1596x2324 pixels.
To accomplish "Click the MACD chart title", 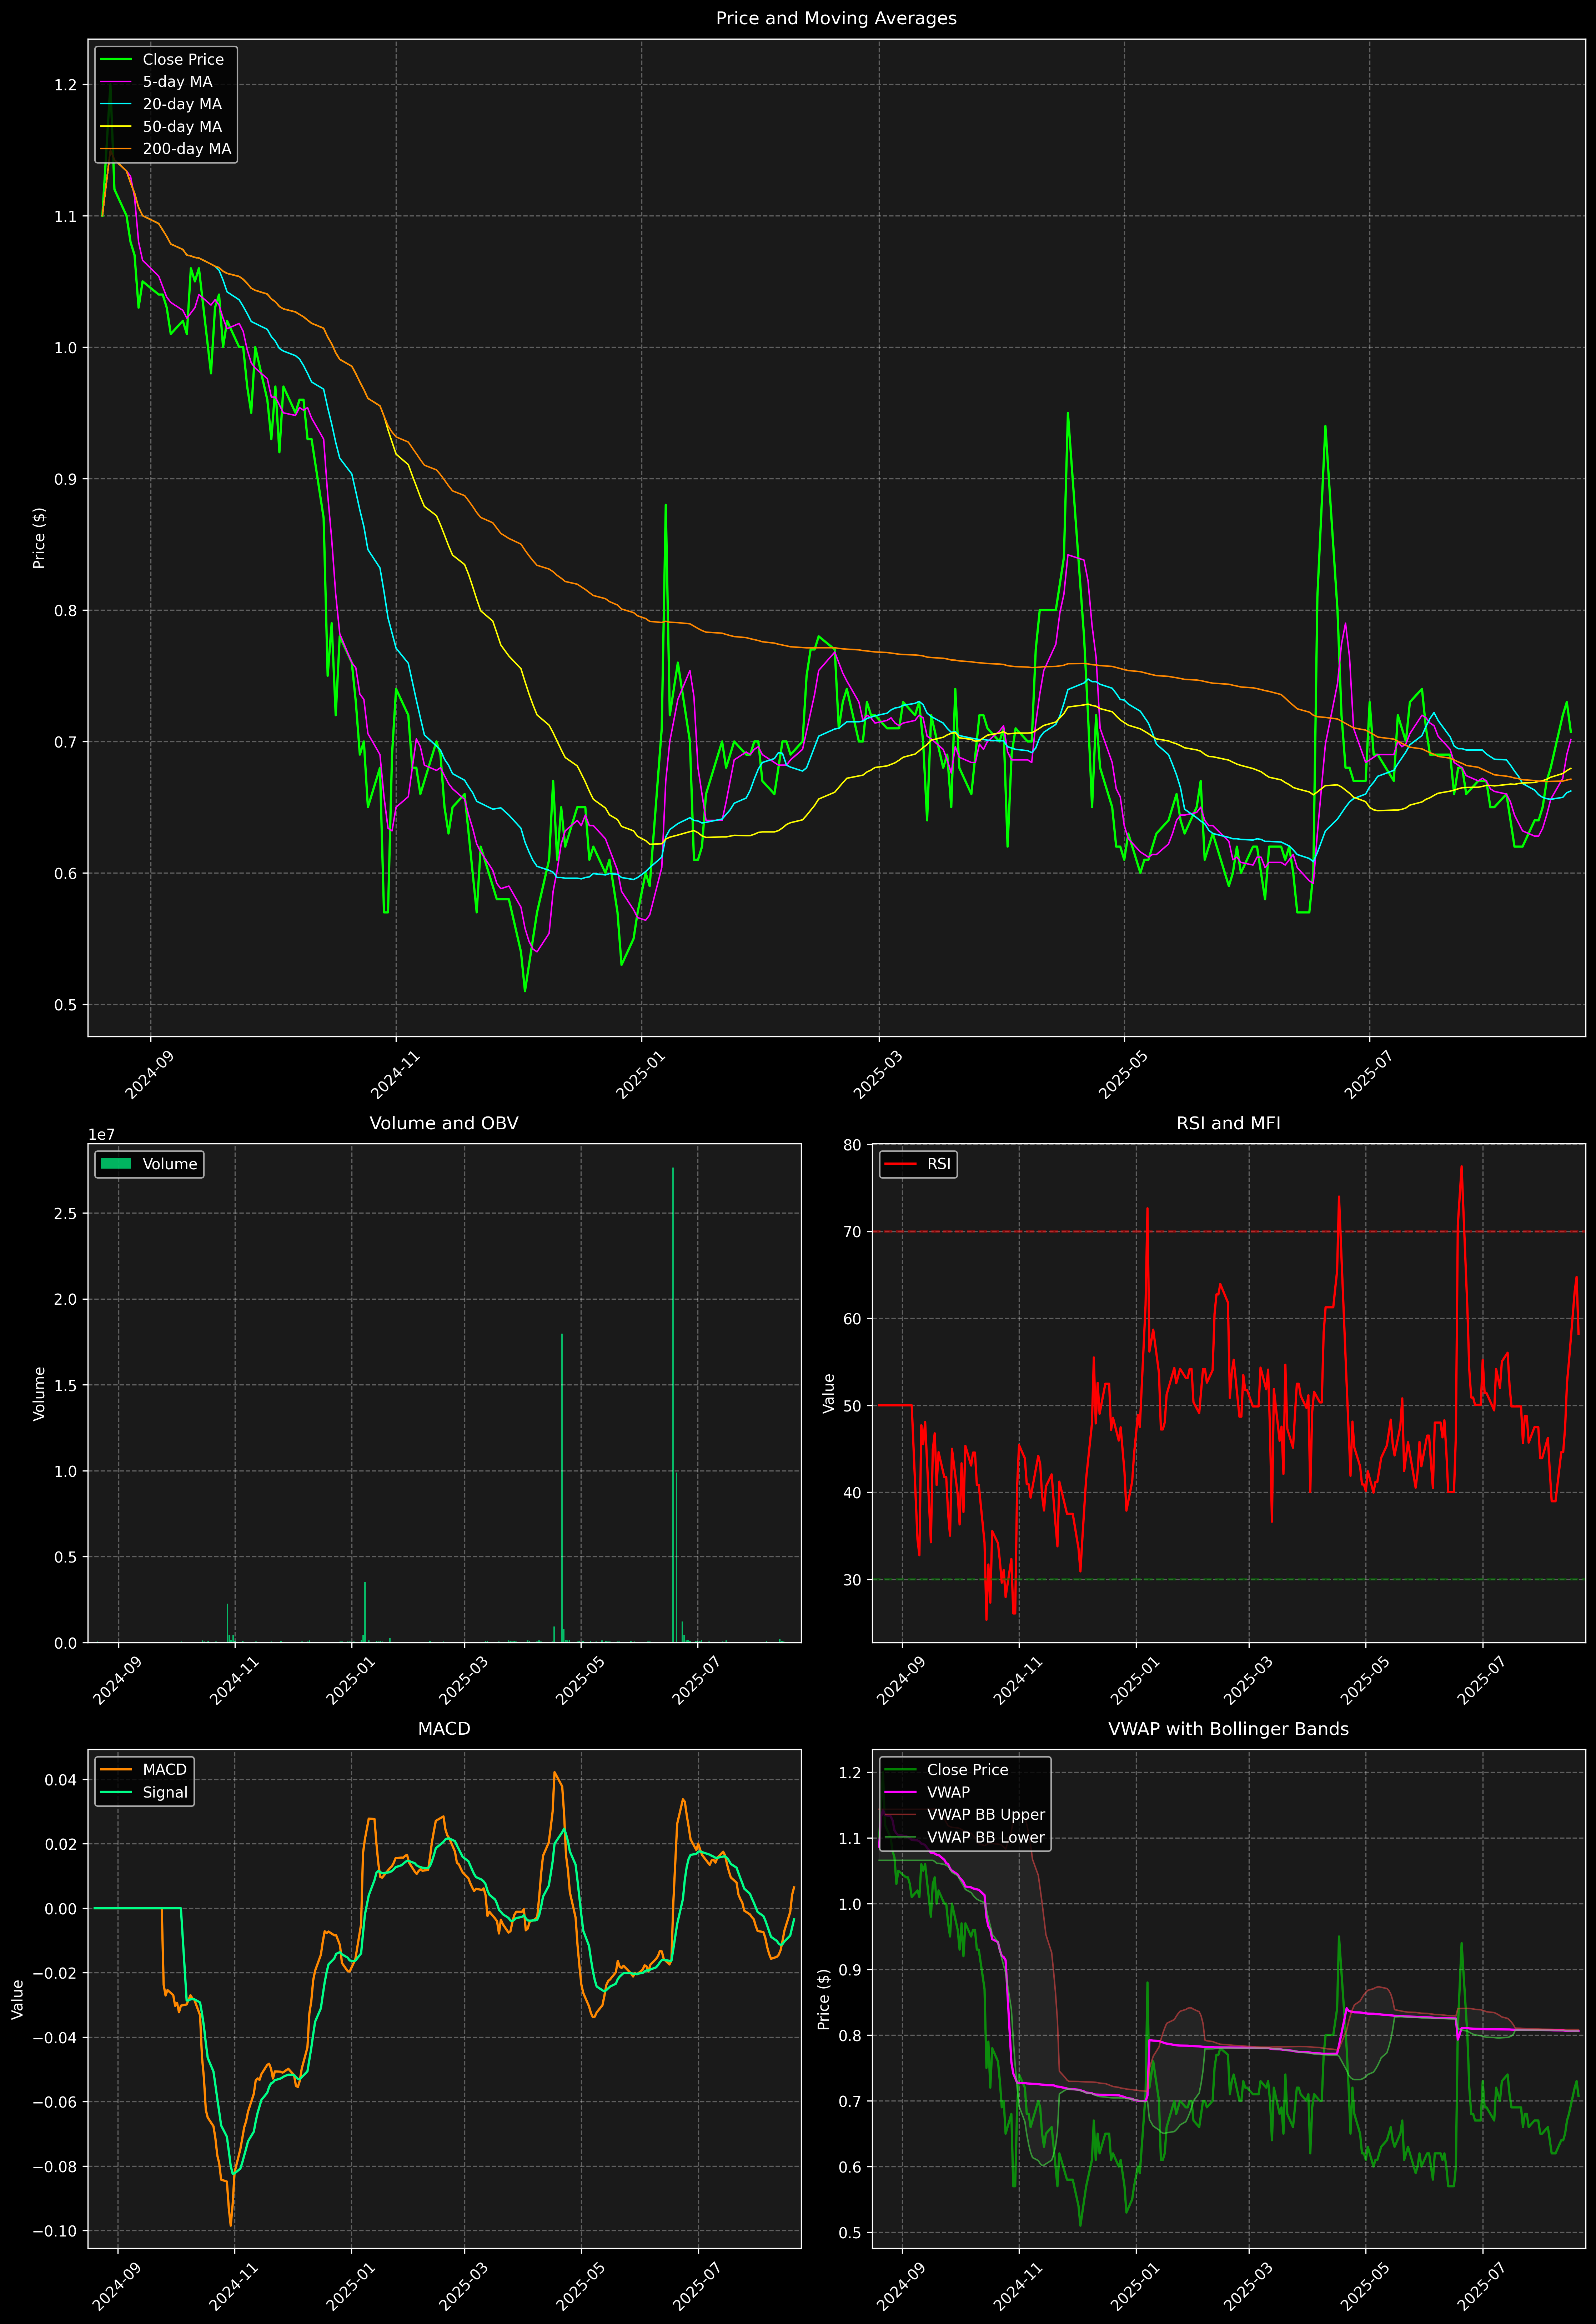I will tap(444, 1729).
